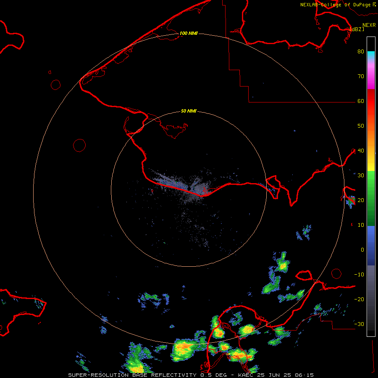Screen dimensions: 378x378
Task: Click the 0 value on the dBZ scale
Action: point(362,250)
